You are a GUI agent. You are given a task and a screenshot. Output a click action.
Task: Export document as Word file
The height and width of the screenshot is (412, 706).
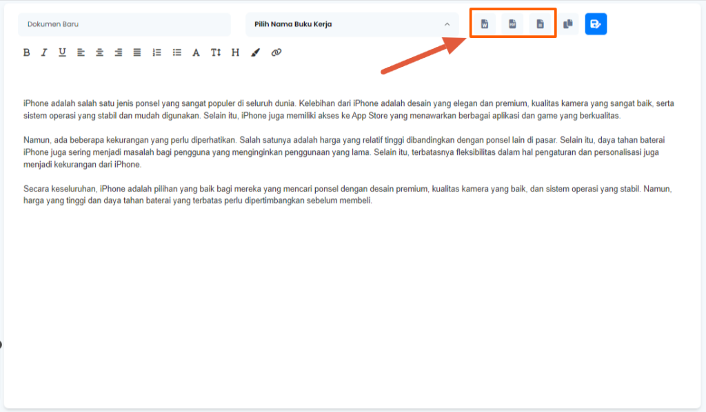click(x=485, y=24)
